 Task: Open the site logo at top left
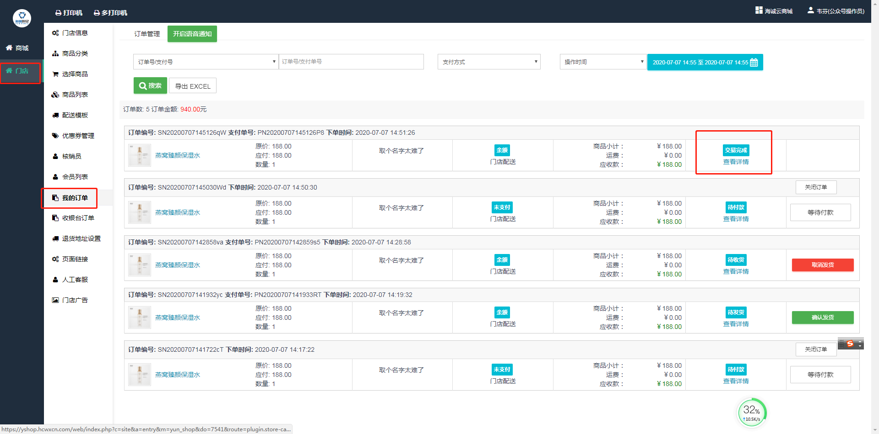click(22, 18)
